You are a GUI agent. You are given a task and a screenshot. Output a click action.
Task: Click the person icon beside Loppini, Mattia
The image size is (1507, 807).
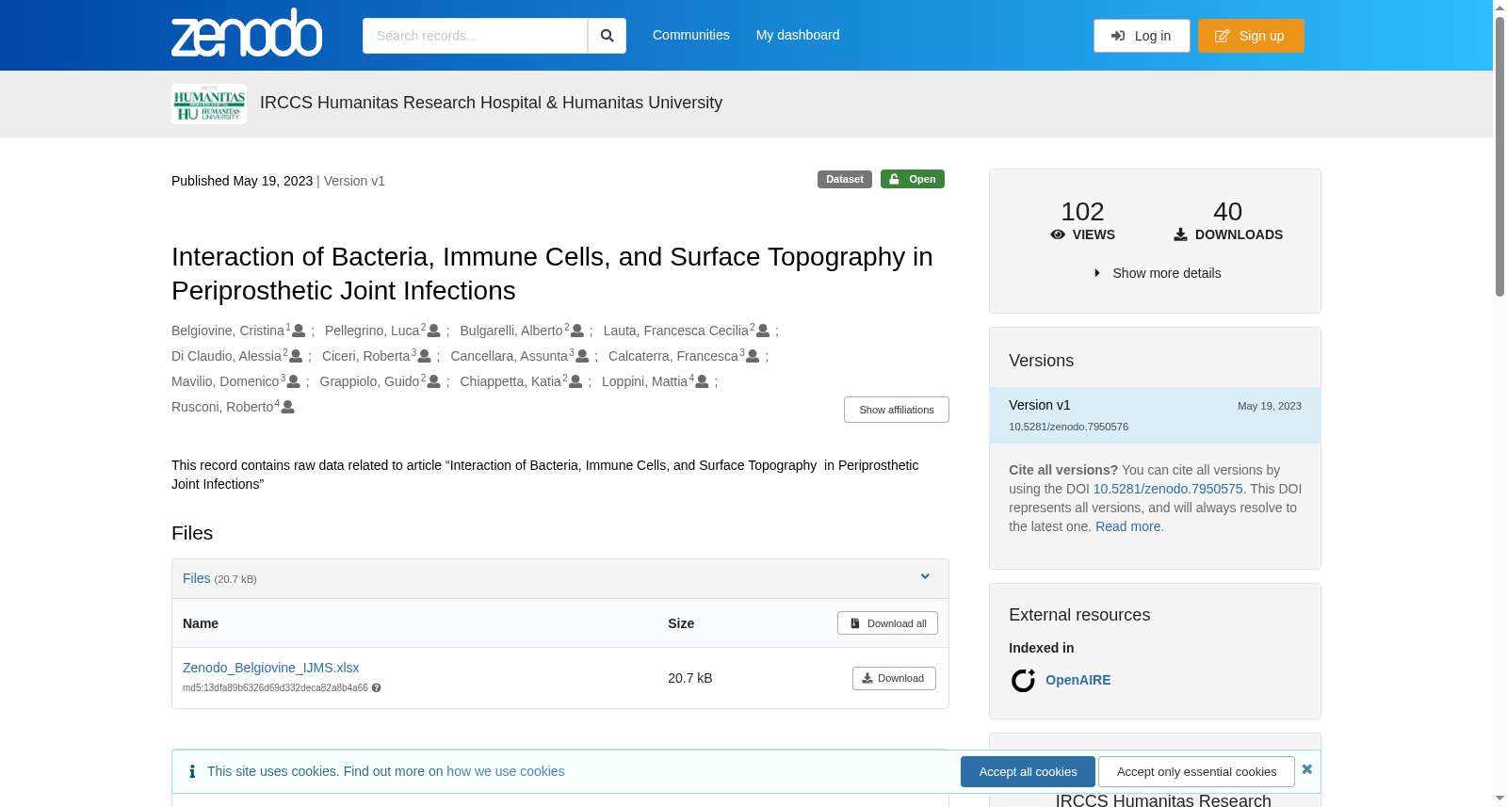(702, 381)
